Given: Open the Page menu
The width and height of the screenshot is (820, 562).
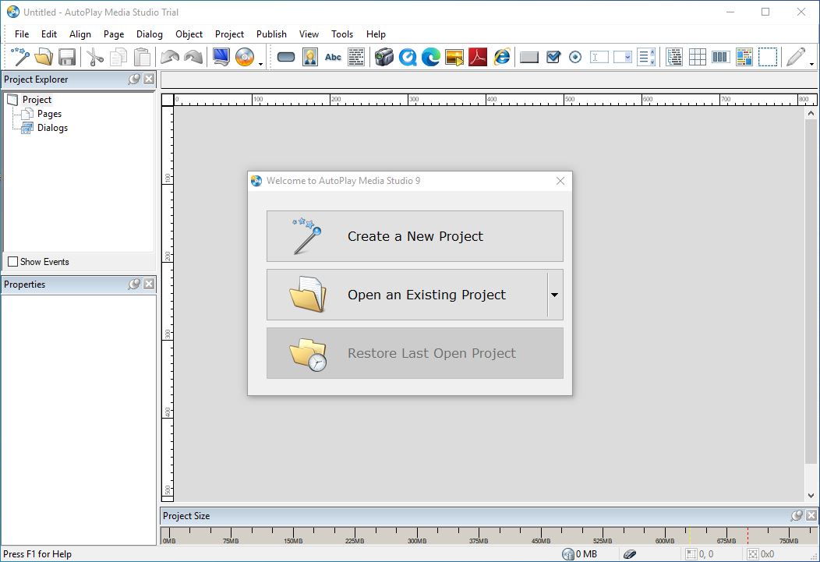Looking at the screenshot, I should click(x=114, y=34).
